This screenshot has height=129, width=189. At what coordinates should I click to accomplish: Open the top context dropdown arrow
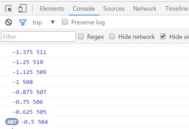(53, 22)
